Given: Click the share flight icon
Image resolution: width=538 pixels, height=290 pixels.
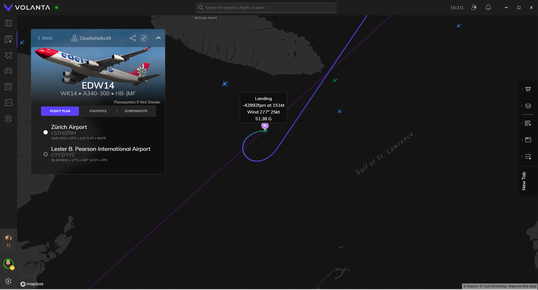Looking at the screenshot, I should [133, 38].
